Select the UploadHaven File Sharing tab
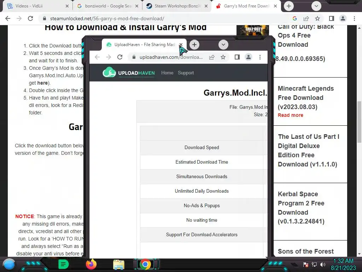This screenshot has width=362, height=272. pos(145,45)
